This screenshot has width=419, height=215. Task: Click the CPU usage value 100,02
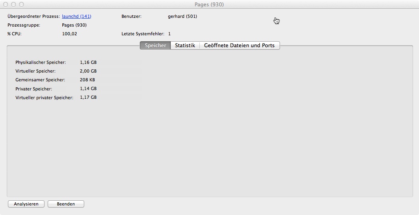70,34
